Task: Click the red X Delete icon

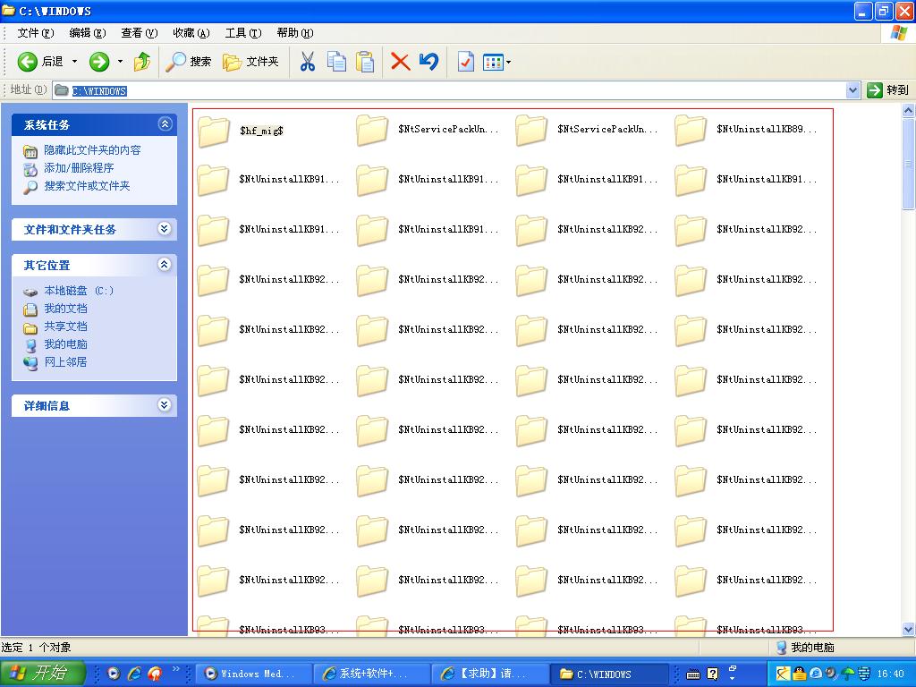Action: [400, 62]
